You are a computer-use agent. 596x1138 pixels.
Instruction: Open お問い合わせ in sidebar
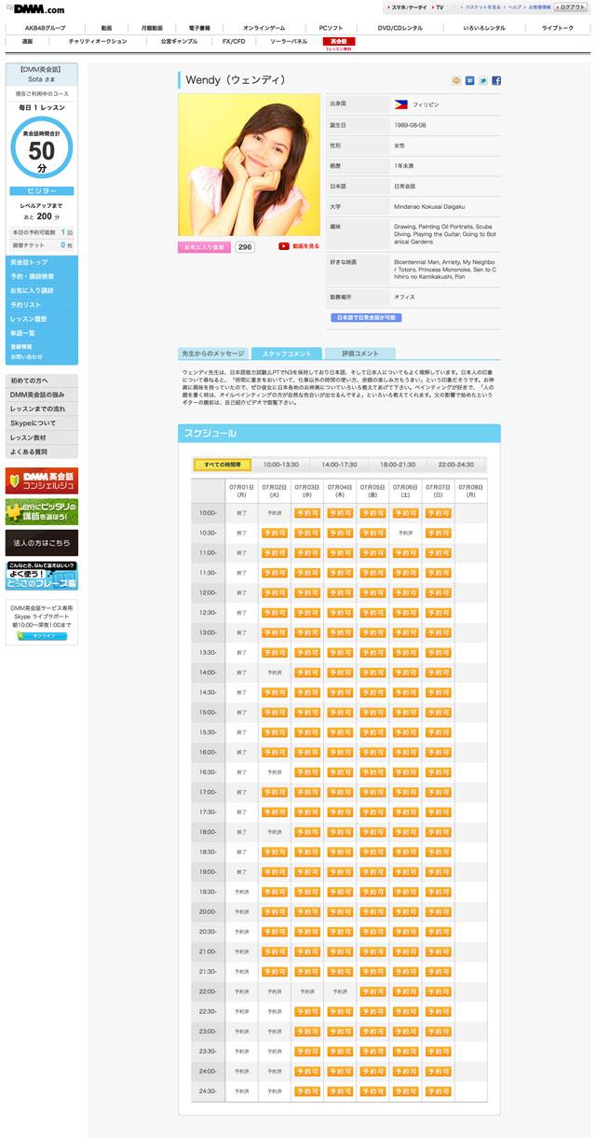click(26, 356)
